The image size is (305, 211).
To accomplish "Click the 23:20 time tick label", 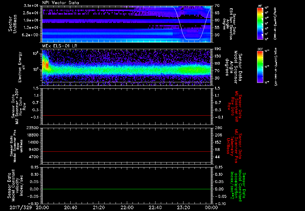I will click(x=183, y=207).
